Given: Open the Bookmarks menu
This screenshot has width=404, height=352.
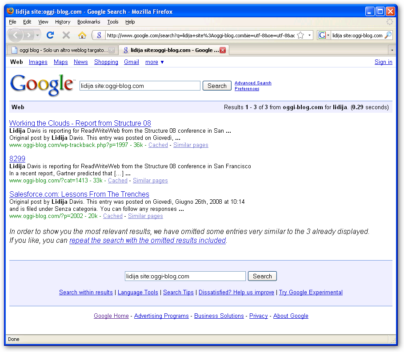Looking at the screenshot, I should [x=88, y=22].
